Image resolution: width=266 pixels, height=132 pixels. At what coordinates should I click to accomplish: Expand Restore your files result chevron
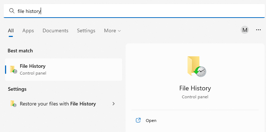point(114,104)
